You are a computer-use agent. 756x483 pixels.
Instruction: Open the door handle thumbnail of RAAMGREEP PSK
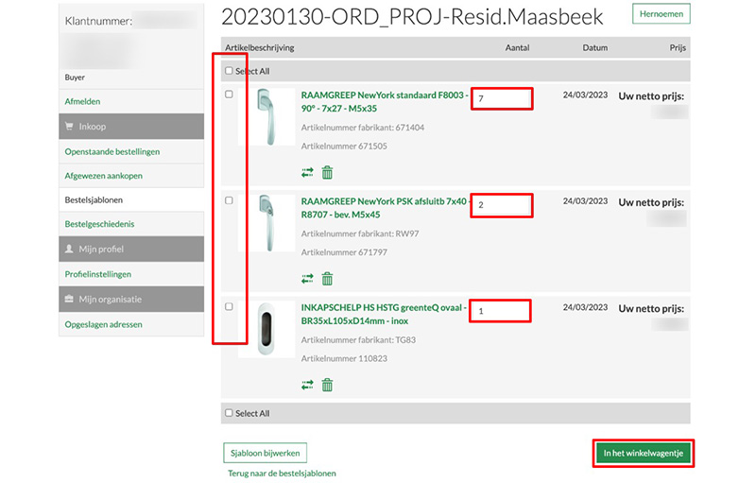coord(266,223)
